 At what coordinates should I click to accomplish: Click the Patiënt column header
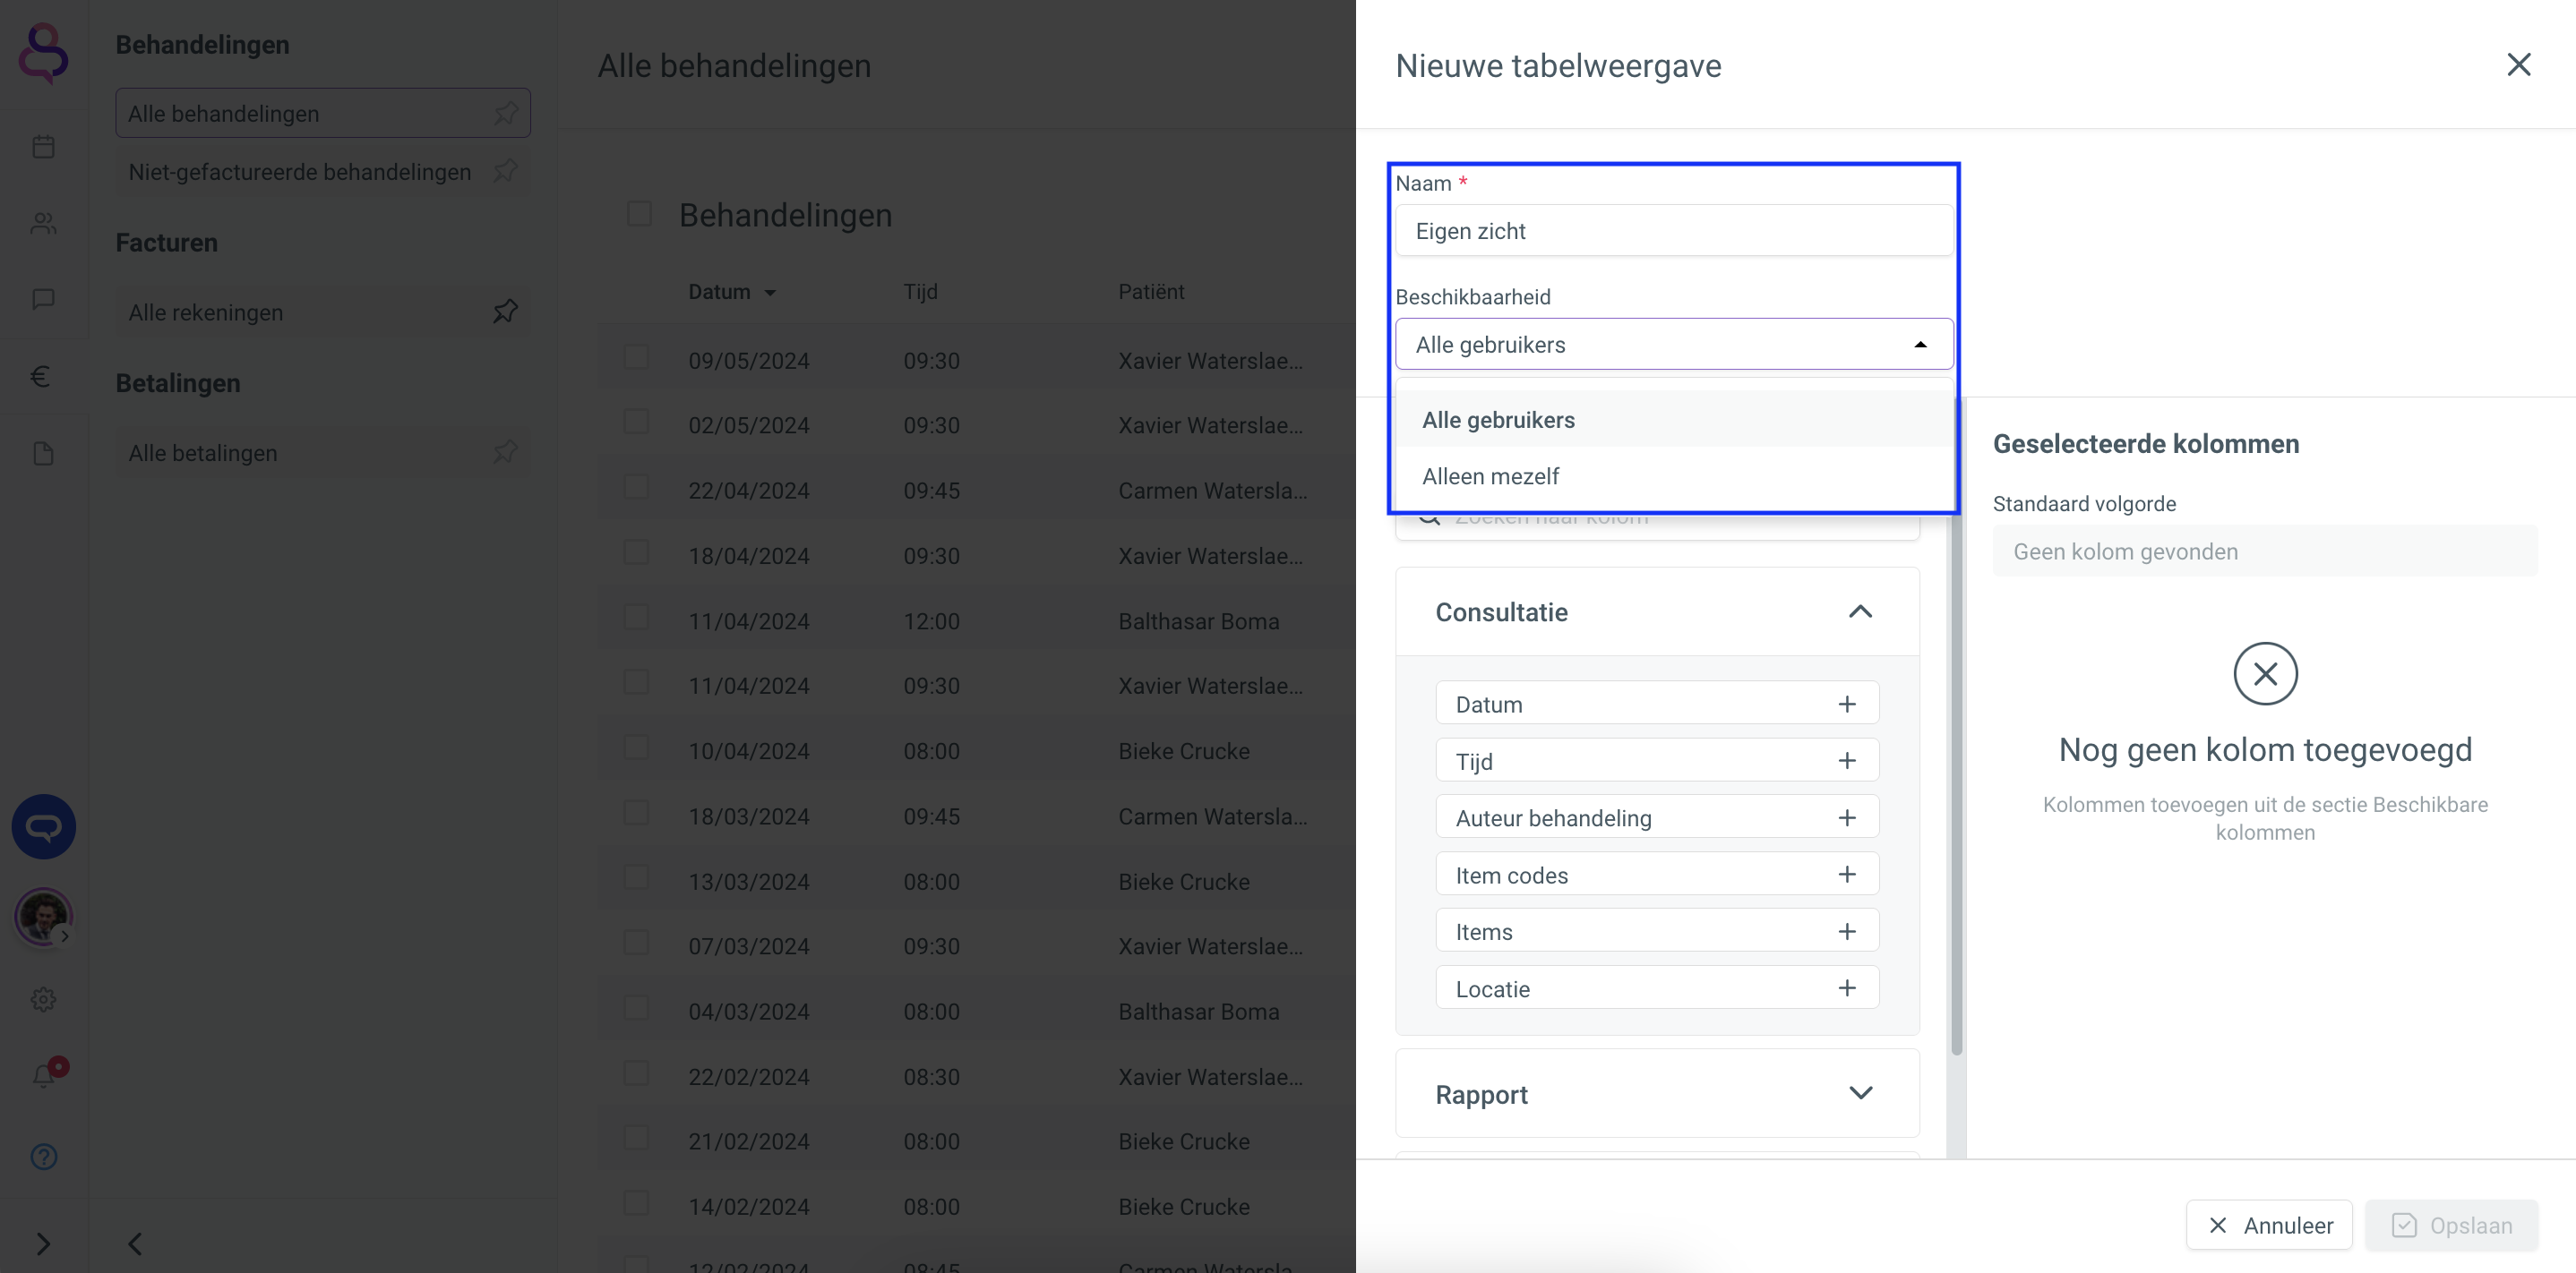(1150, 292)
